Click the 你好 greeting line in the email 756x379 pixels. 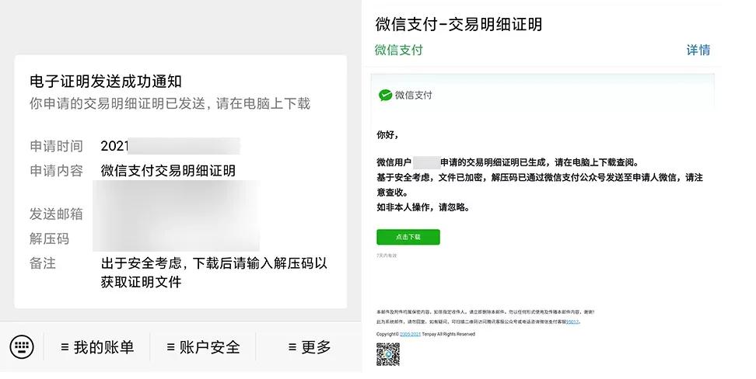[387, 135]
